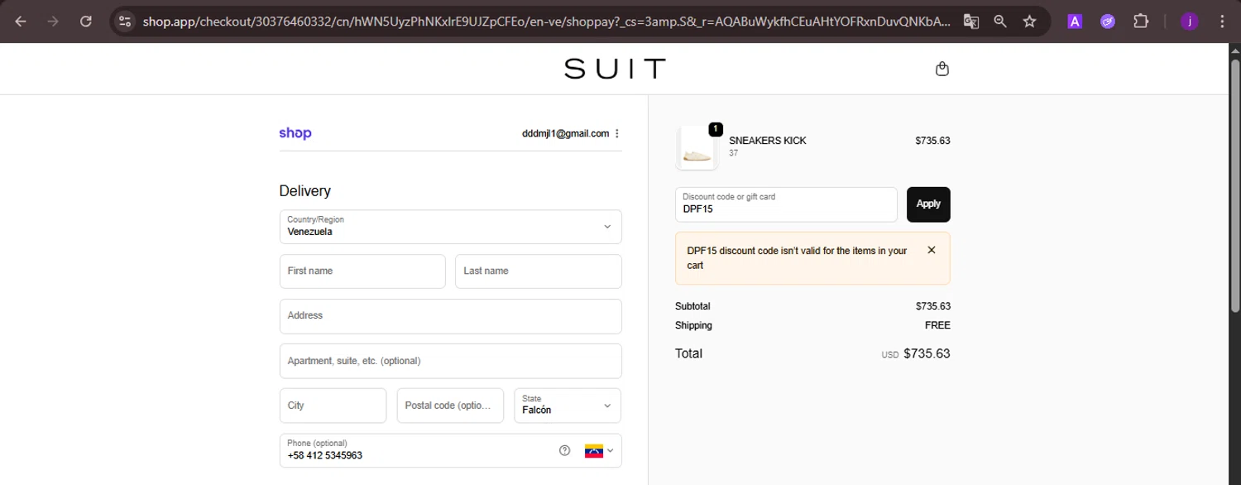Click the Shop logo
Screen dimensions: 1241x485
(295, 133)
